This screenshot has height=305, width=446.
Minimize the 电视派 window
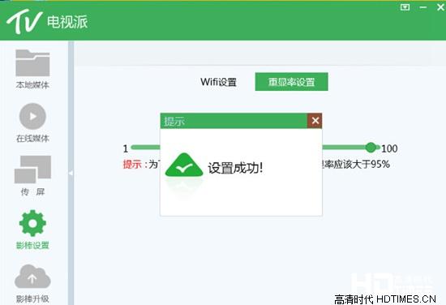[x=423, y=7]
